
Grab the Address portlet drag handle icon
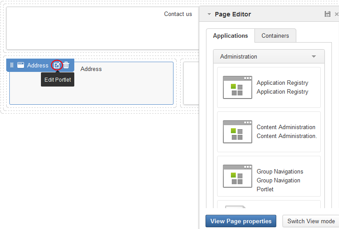(12, 65)
